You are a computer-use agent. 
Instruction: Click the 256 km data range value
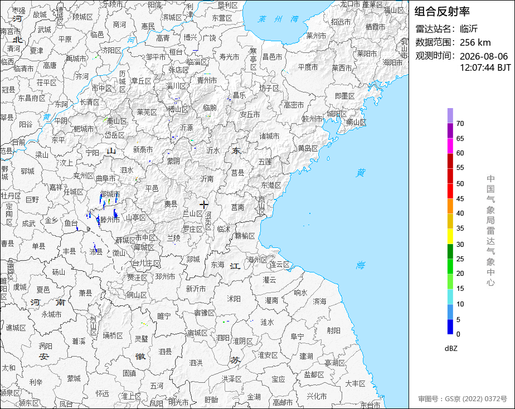coord(475,43)
